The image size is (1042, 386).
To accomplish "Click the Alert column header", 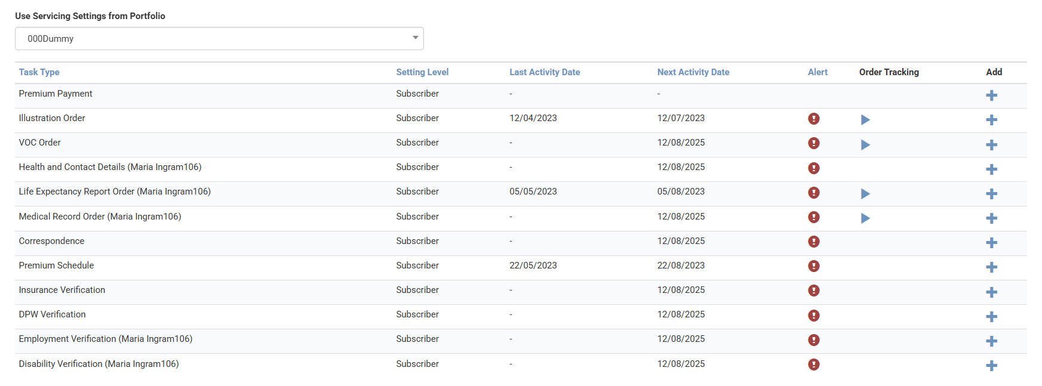I will pyautogui.click(x=817, y=72).
